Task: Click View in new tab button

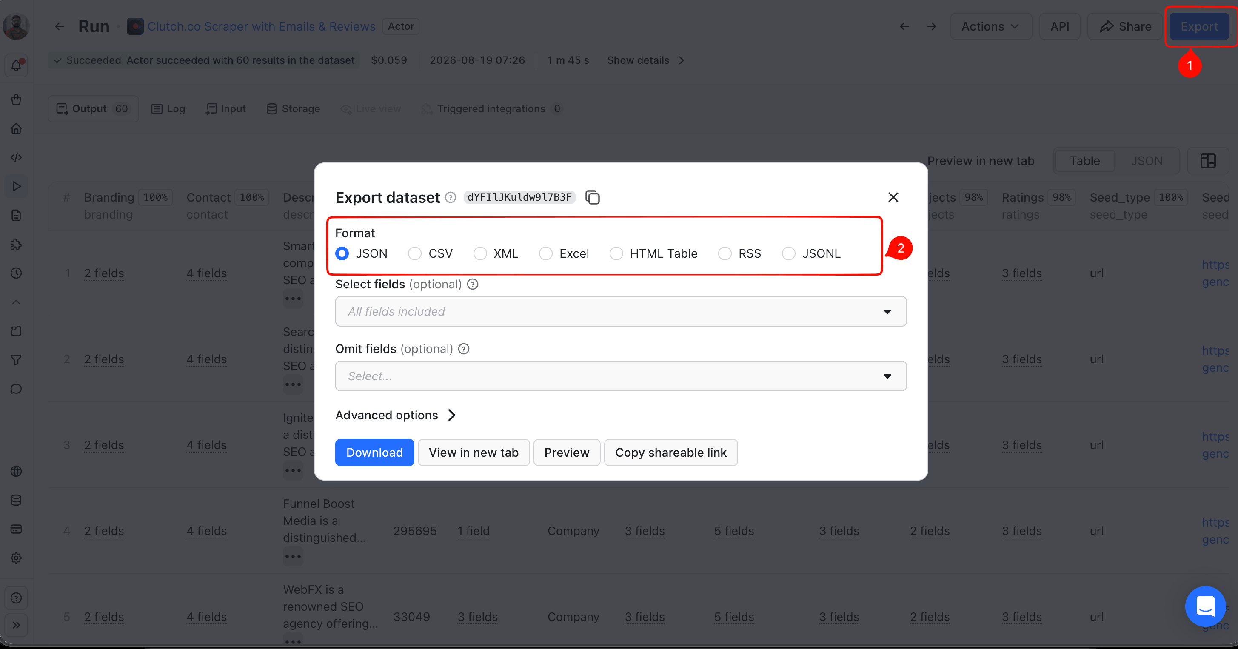Action: point(474,452)
